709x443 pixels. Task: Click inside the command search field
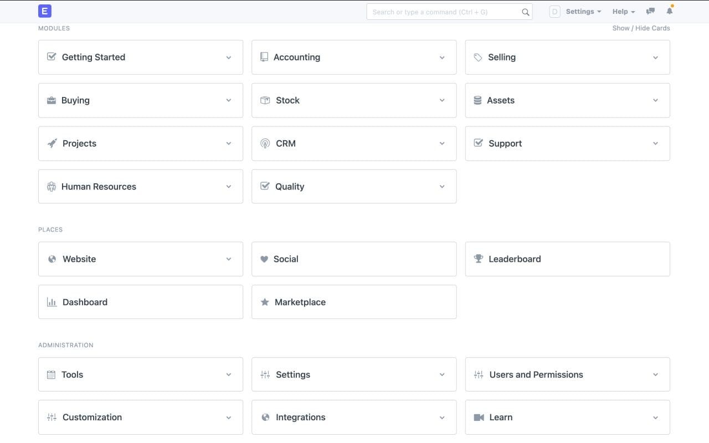(x=443, y=12)
